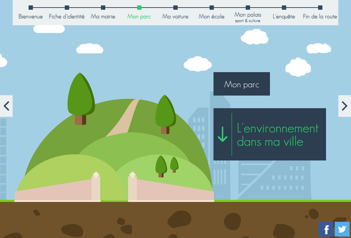Go to next slide with right chevron

[344, 106]
